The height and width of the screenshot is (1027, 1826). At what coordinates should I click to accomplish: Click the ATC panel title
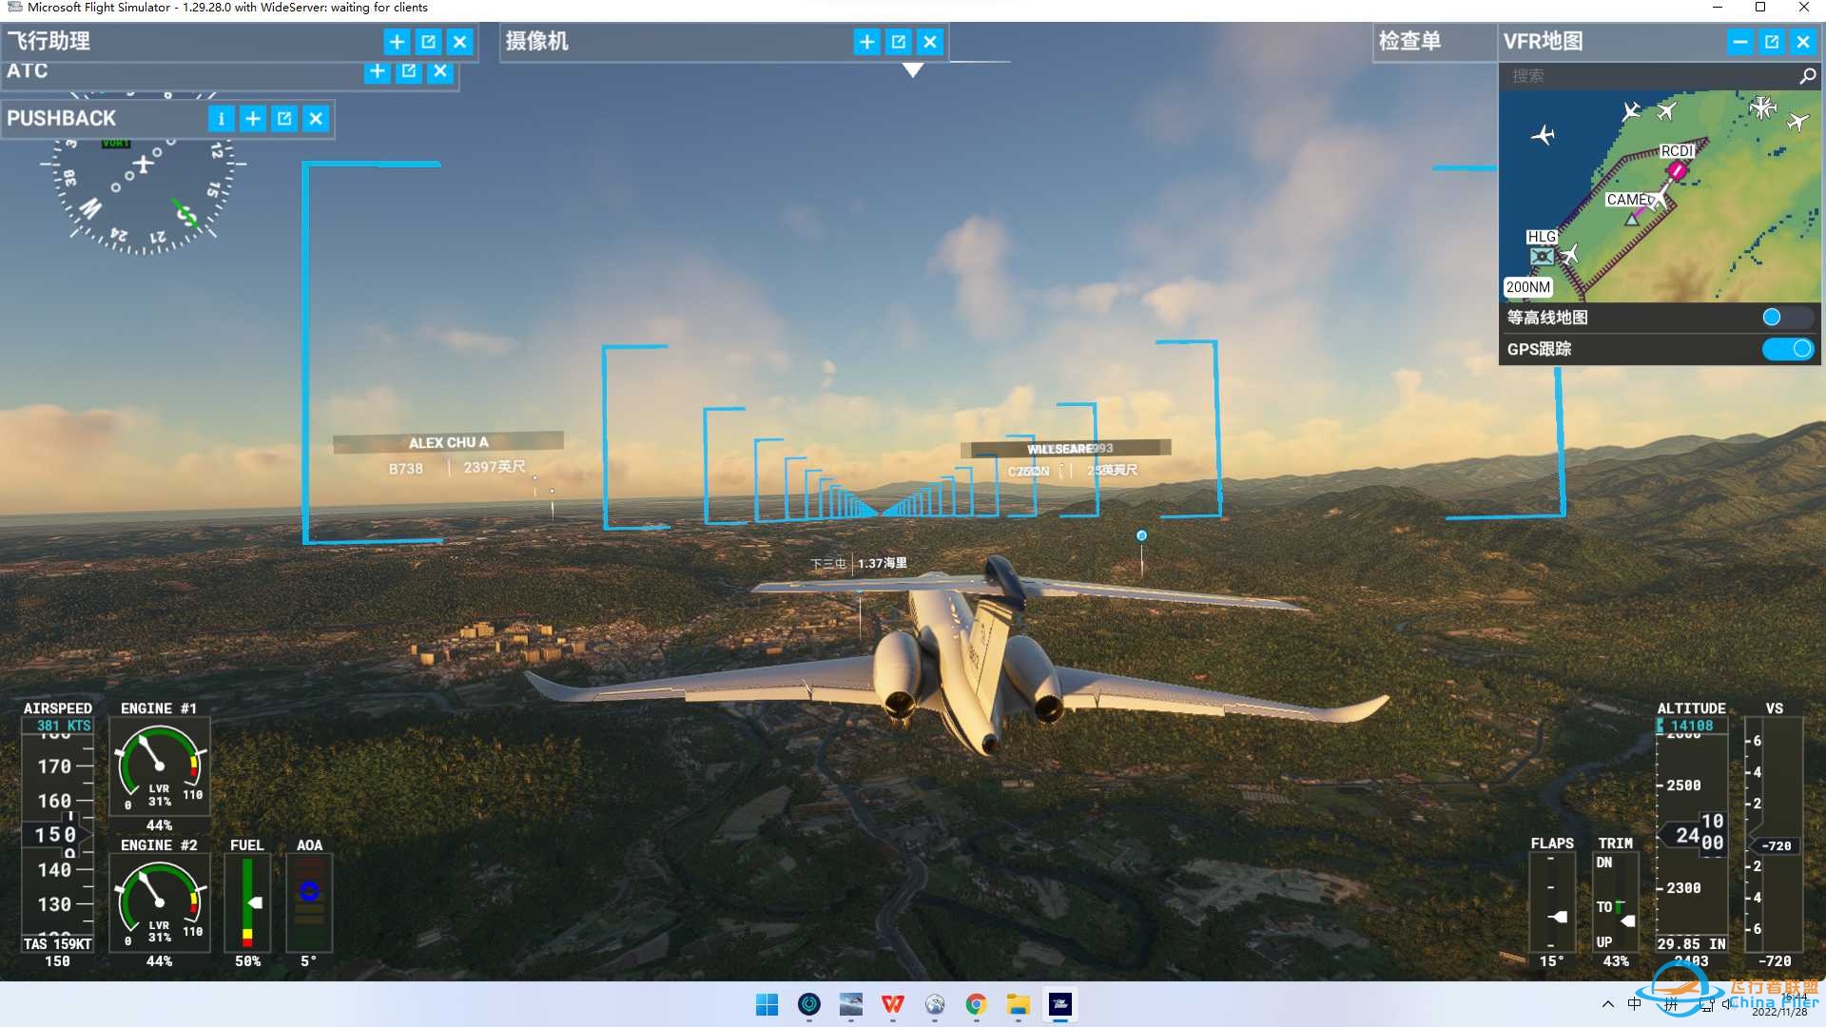pyautogui.click(x=28, y=71)
